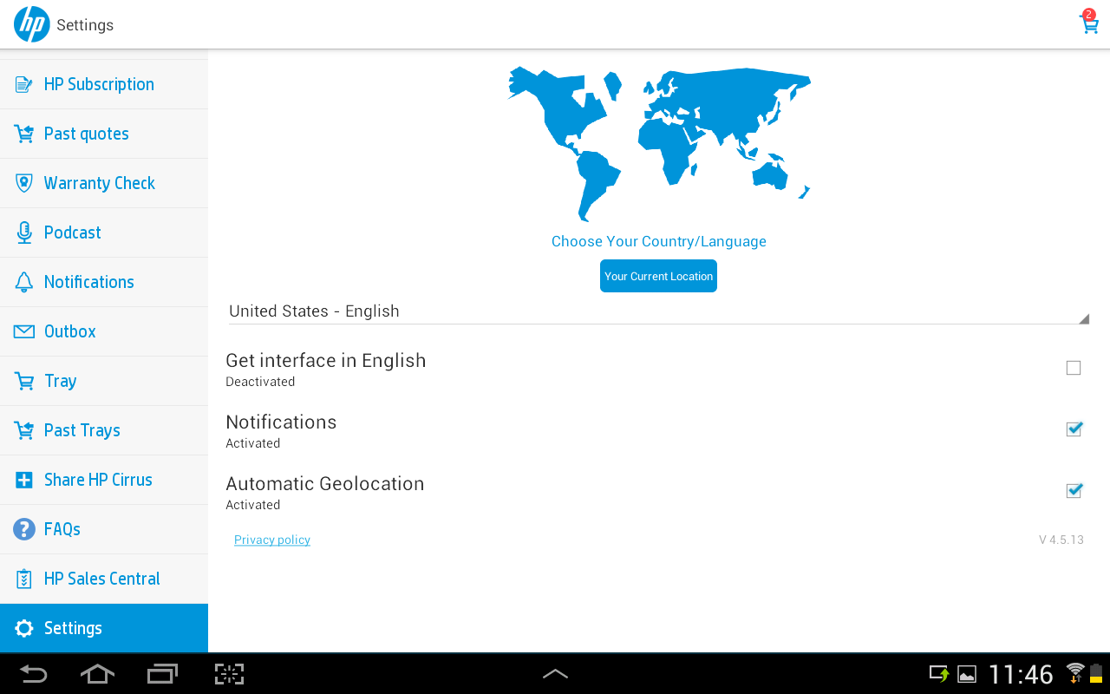Image resolution: width=1110 pixels, height=694 pixels.
Task: Open the Privacy policy link
Action: [272, 540]
